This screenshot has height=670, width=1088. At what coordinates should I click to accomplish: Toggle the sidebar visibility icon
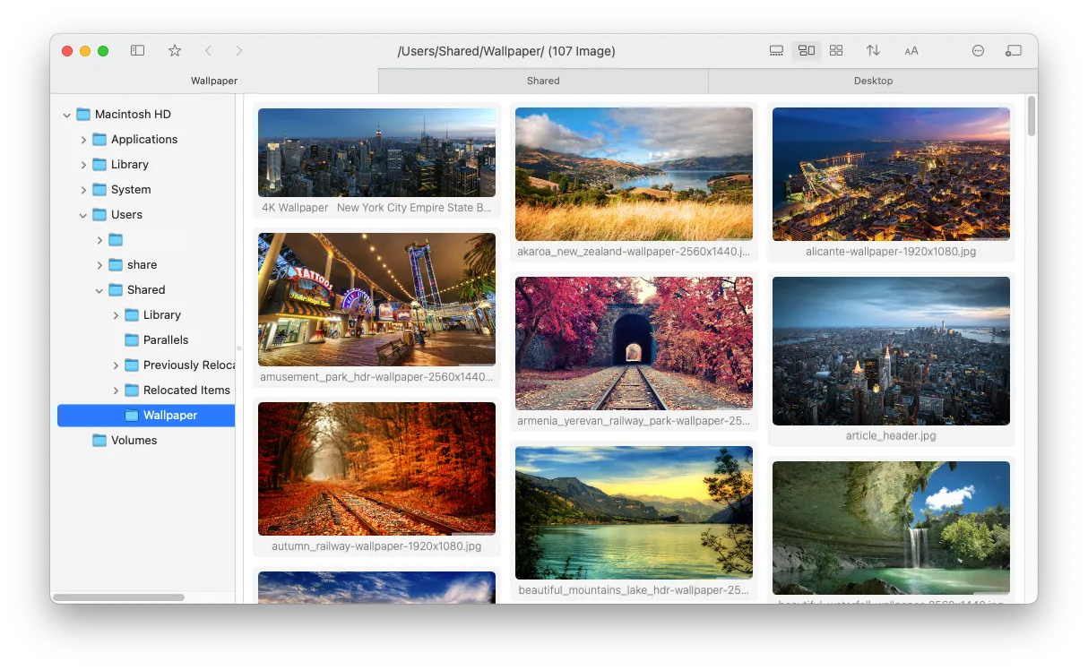click(137, 50)
